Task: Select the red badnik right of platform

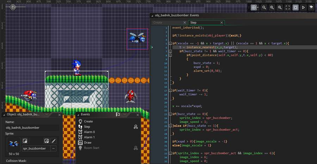Action: tap(131, 96)
